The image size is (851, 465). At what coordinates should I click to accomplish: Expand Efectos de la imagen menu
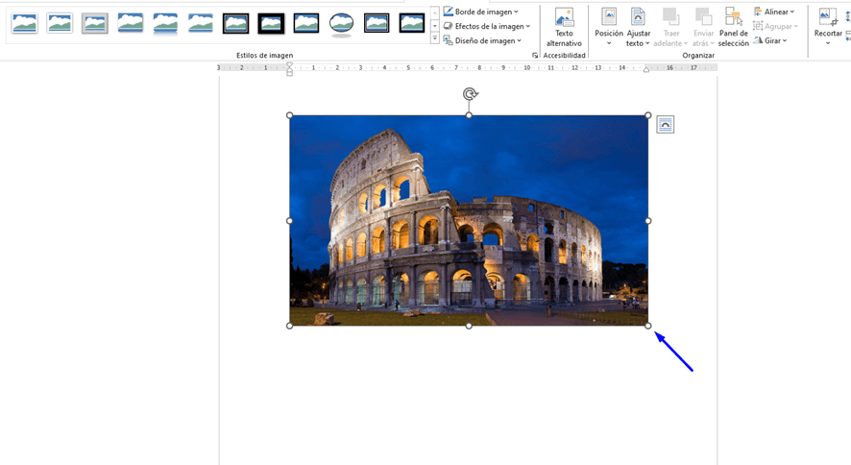[x=487, y=26]
